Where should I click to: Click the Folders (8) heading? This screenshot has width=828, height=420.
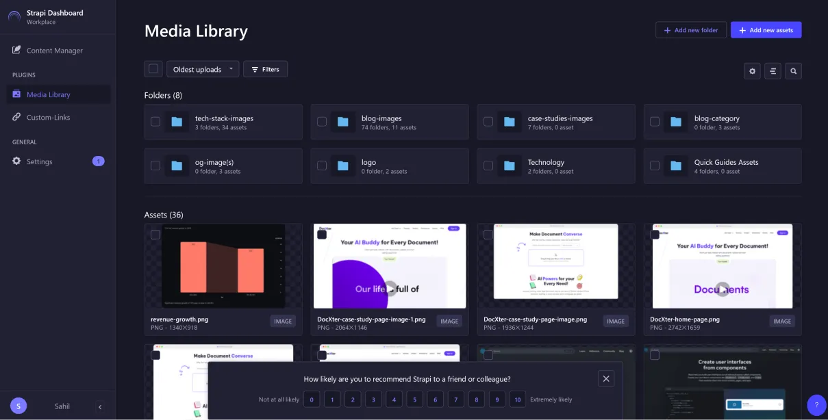(x=163, y=95)
